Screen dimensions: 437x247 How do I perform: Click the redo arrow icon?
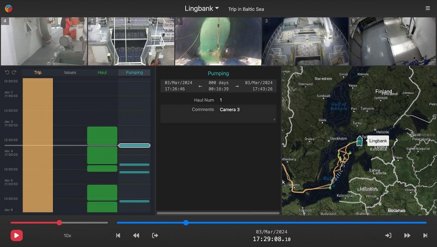pyautogui.click(x=14, y=73)
